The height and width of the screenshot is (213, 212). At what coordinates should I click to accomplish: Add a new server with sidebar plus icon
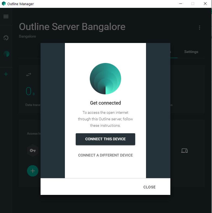[x=6, y=74]
